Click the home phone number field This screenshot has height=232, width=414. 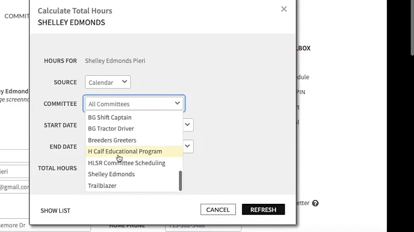(202, 227)
